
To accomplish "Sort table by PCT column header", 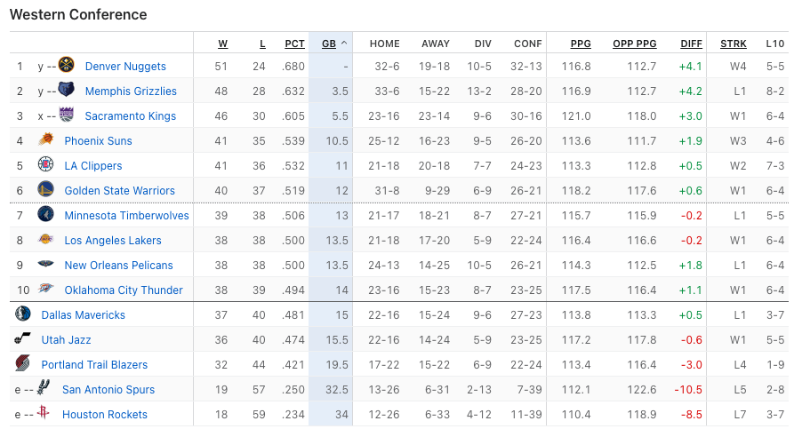I will [294, 43].
